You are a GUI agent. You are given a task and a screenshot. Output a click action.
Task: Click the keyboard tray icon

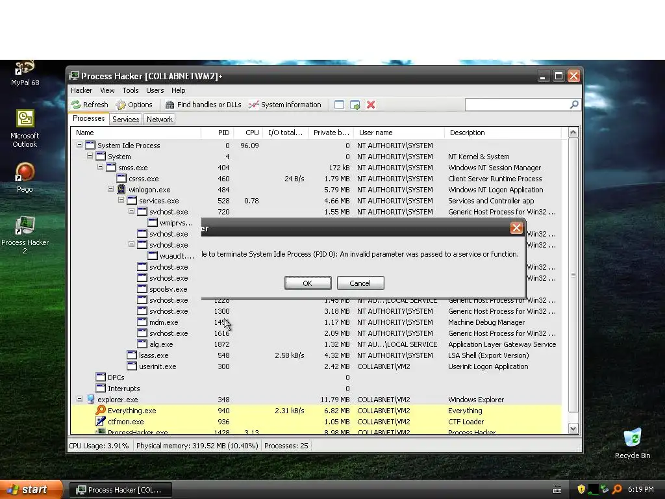(x=557, y=490)
